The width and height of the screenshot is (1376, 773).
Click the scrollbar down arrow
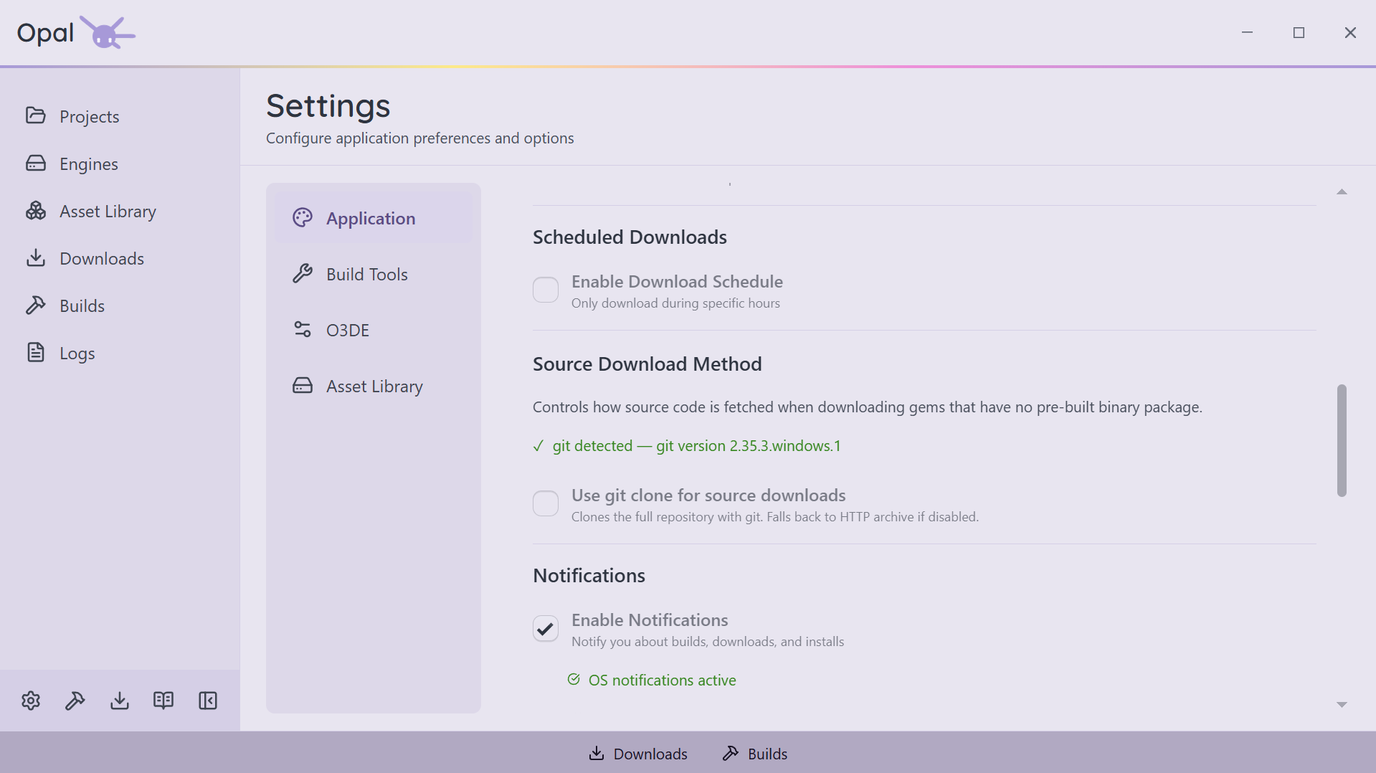(1342, 705)
